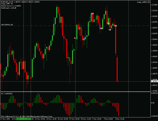
Task: Click the '24 Nov 16:00' time label
Action: pos(51,119)
